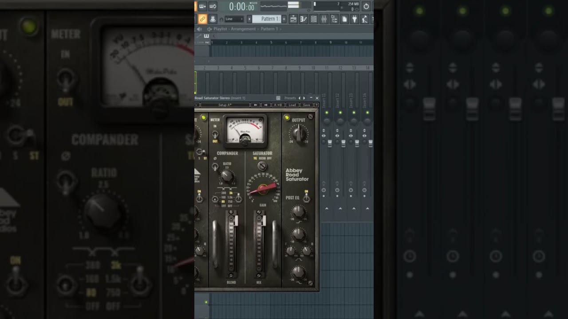Click the bottom POST EQ knob
This screenshot has height=319, width=568.
(299, 272)
